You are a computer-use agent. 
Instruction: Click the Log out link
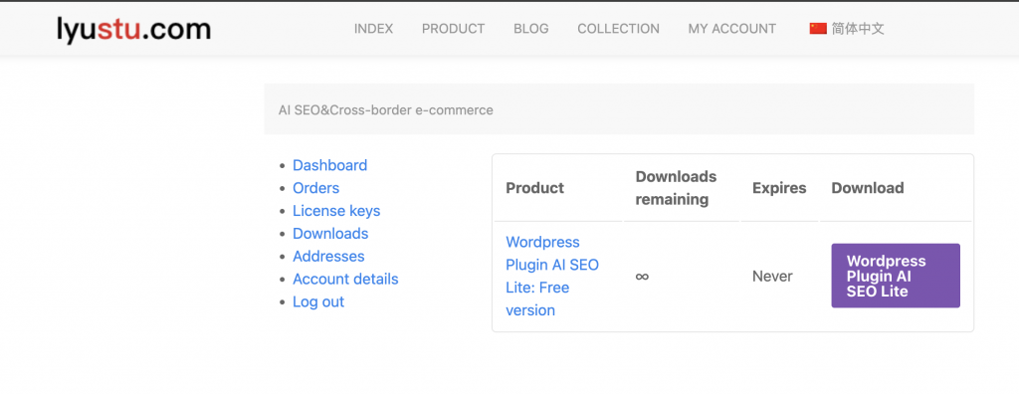click(318, 301)
